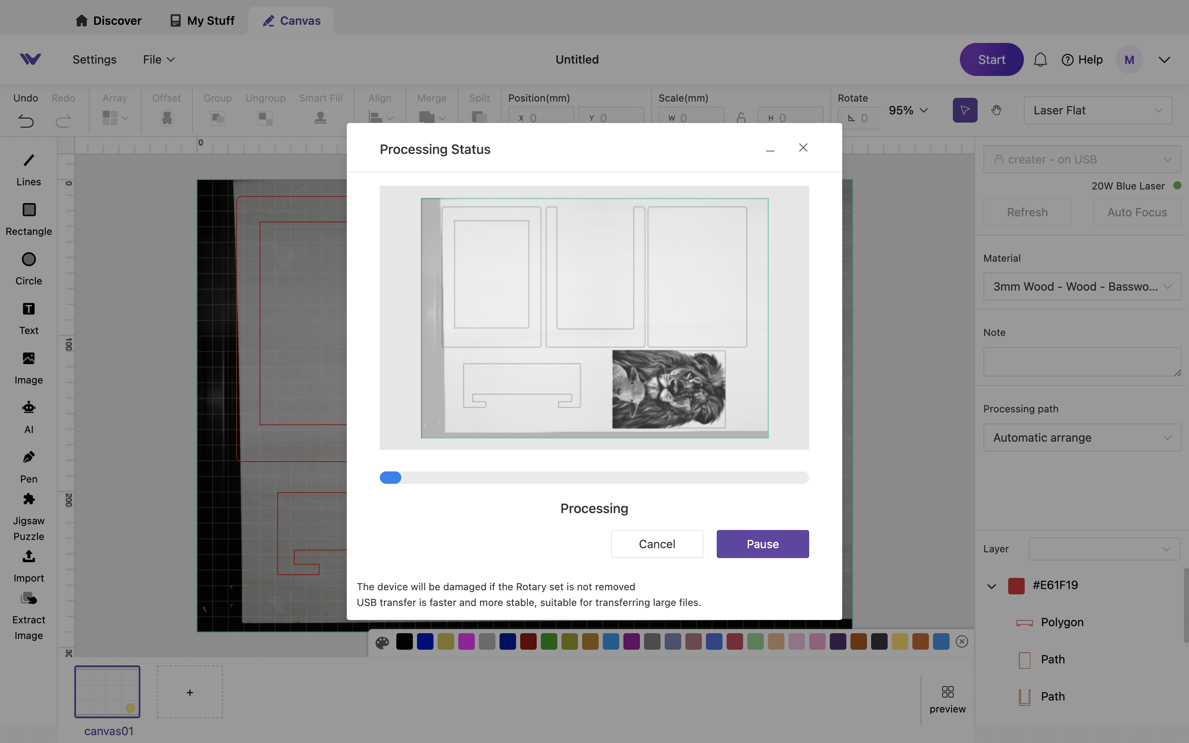Open the File menu
Screen dimensions: 1189x743
(158, 59)
